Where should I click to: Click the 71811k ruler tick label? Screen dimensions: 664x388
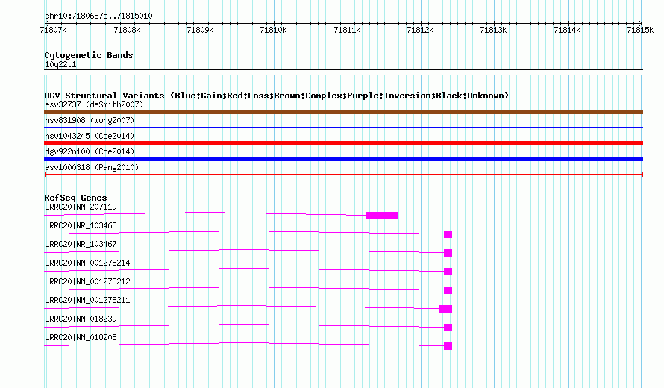(347, 30)
